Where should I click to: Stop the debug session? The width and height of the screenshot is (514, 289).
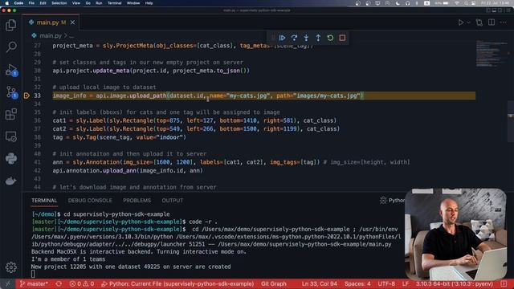point(342,38)
